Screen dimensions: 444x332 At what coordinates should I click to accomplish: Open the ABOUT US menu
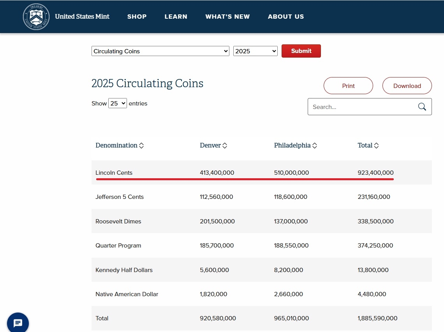tap(285, 17)
